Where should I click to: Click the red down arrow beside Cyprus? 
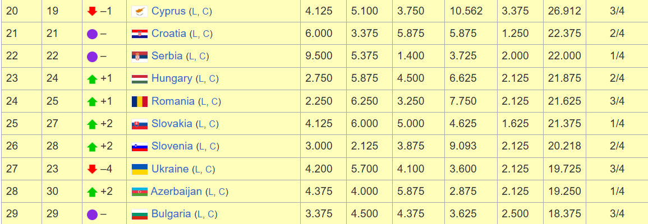[x=92, y=11]
